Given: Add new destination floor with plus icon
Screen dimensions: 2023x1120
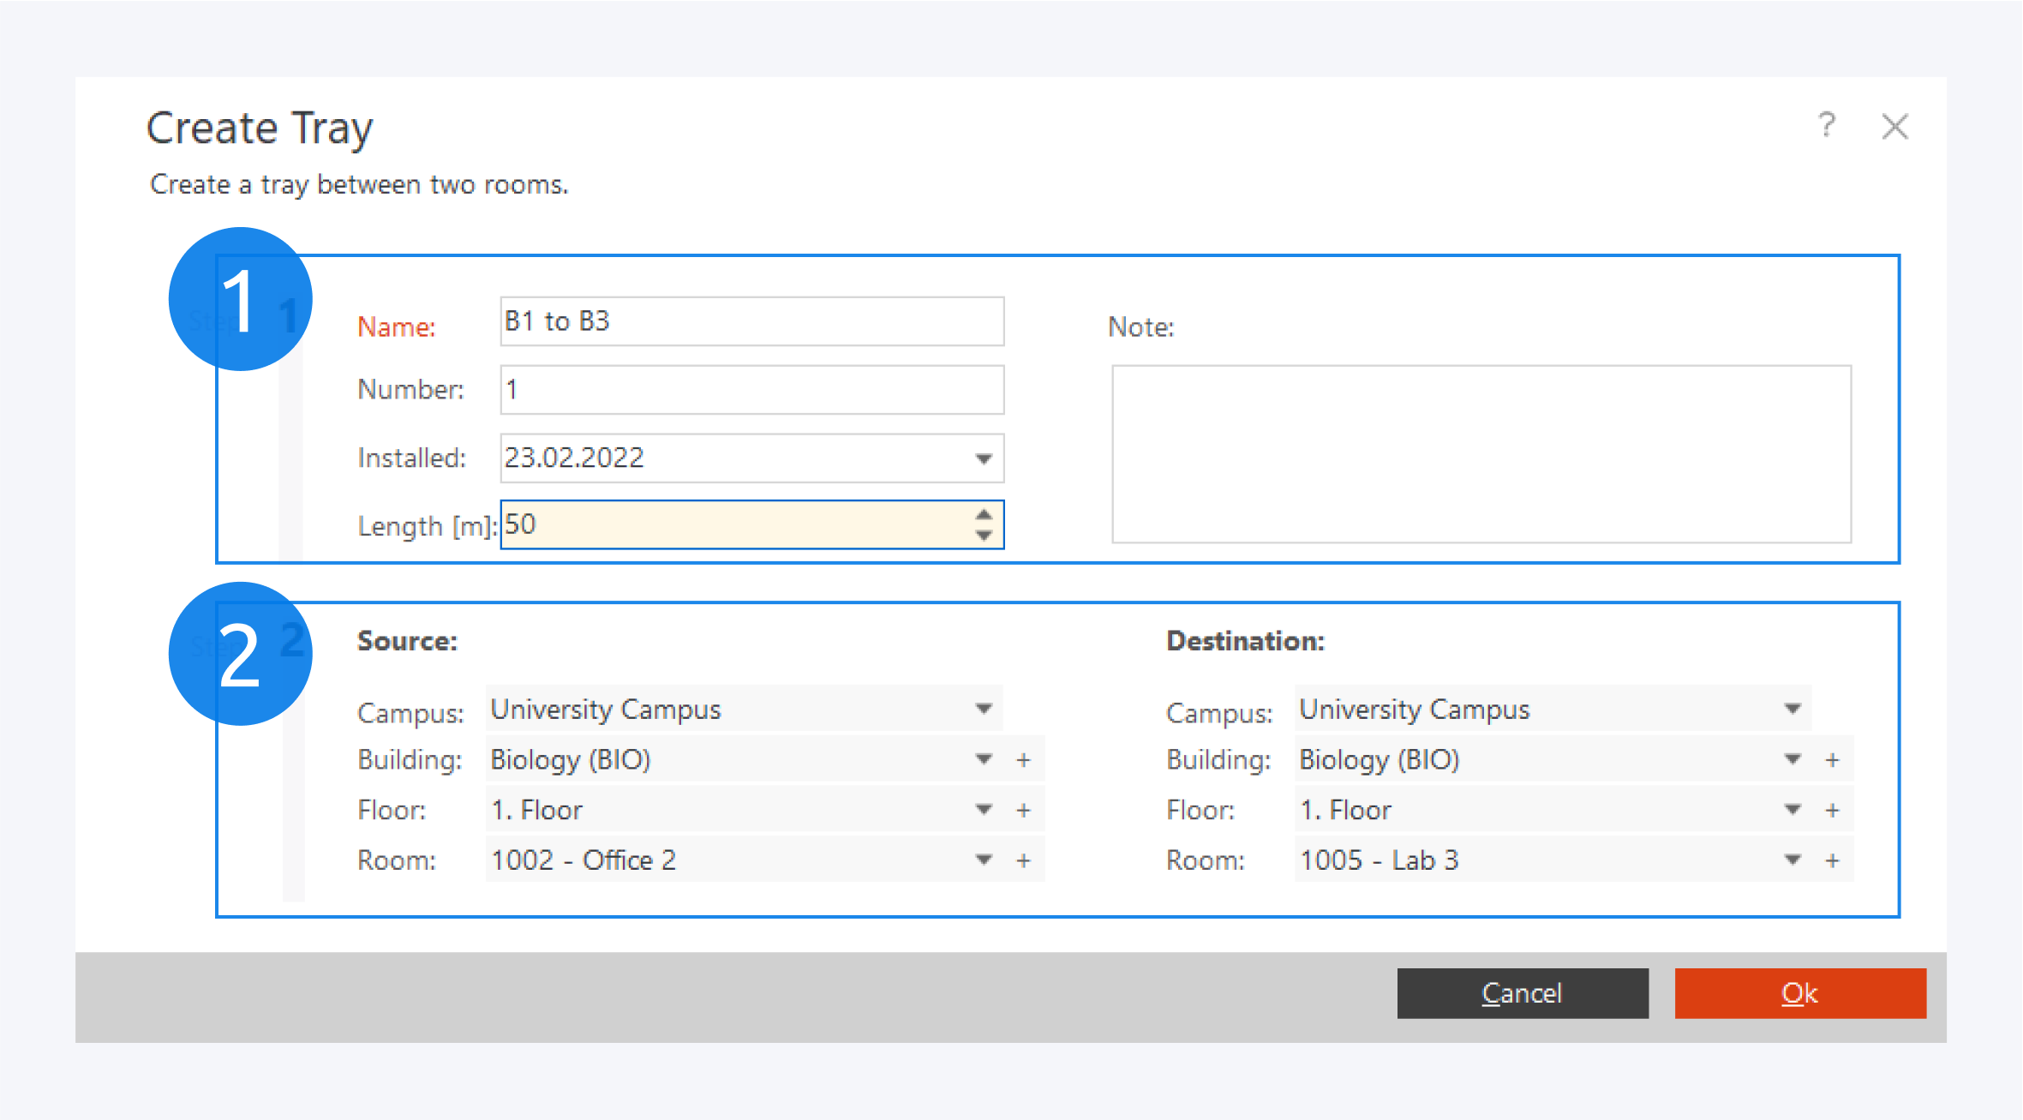Looking at the screenshot, I should tap(1832, 811).
